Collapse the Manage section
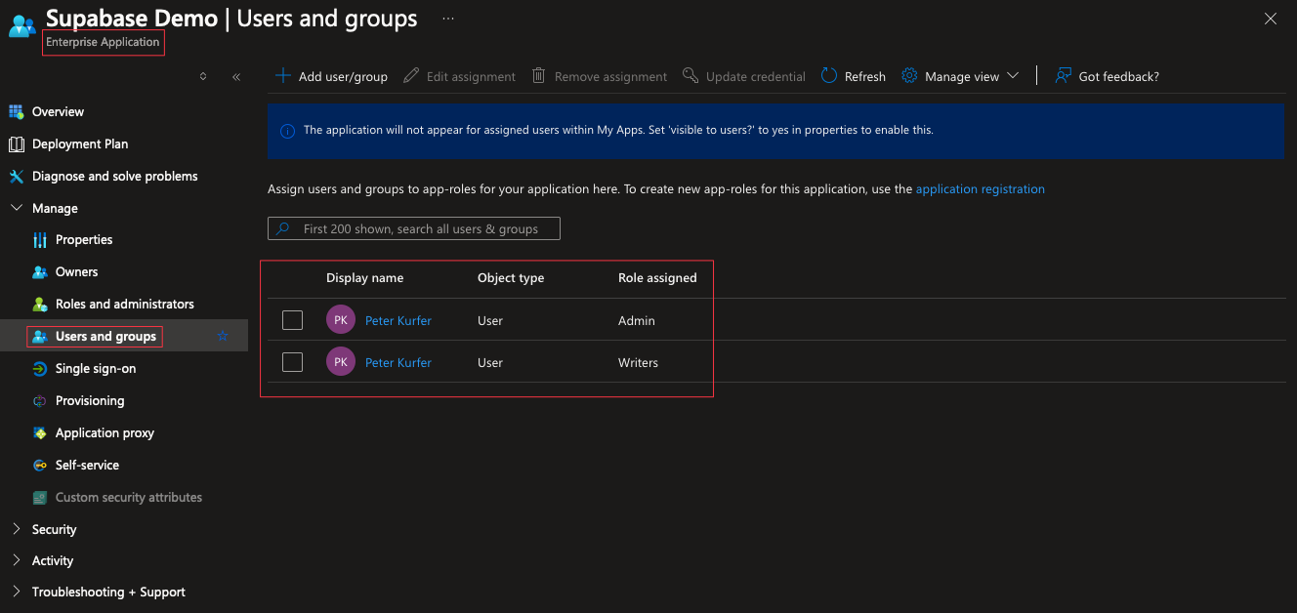The width and height of the screenshot is (1297, 613). [16, 208]
